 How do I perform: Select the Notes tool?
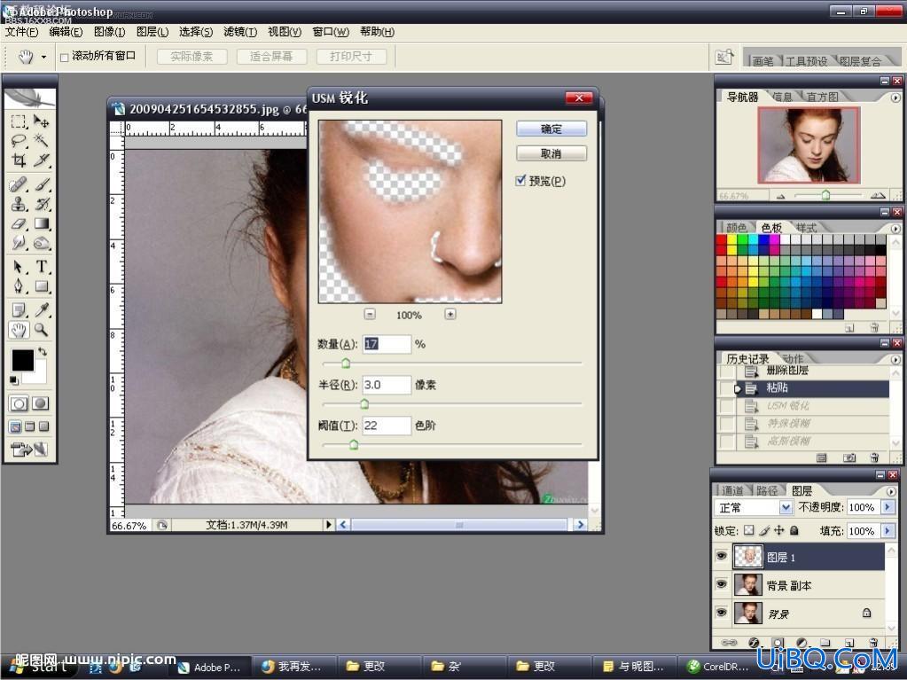pyautogui.click(x=19, y=310)
